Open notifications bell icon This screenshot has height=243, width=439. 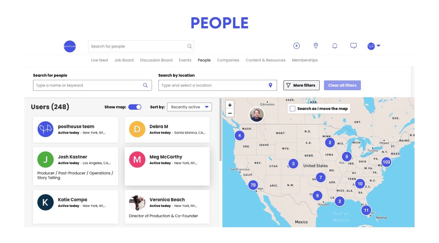[335, 46]
